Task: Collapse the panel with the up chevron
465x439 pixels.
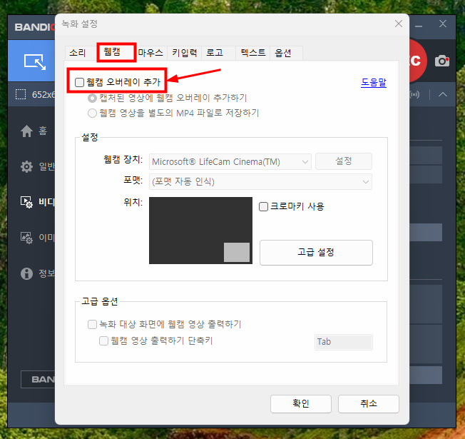Action: [x=443, y=94]
